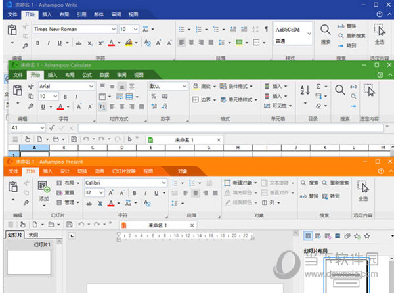
Task: Open the 公式 tab in Ashampoo Calculate
Action: tap(87, 75)
